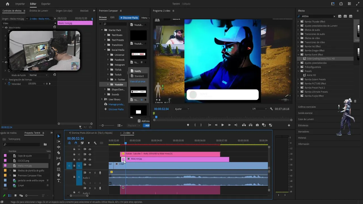Select the Type tool
363x204 pixels.
coord(59,180)
